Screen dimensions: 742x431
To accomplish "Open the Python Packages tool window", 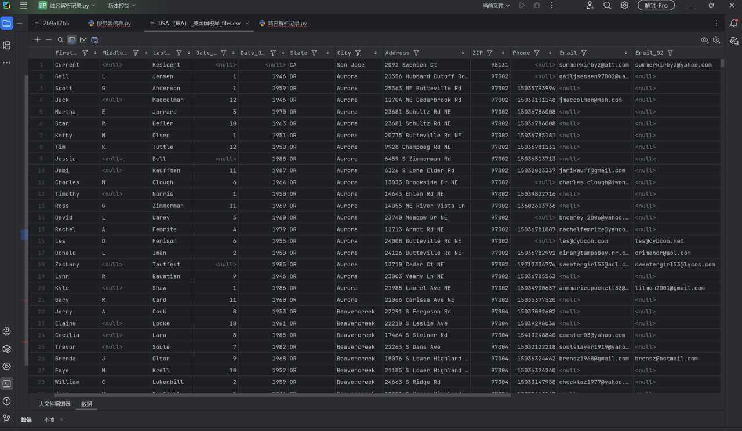I will click(7, 349).
